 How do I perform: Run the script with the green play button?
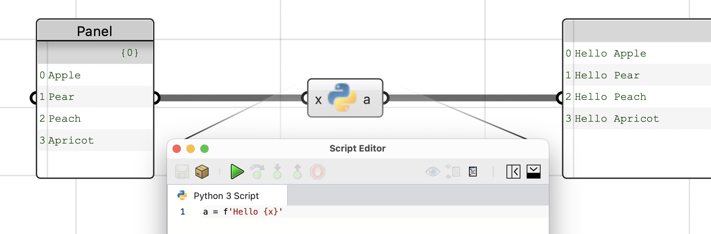(237, 172)
